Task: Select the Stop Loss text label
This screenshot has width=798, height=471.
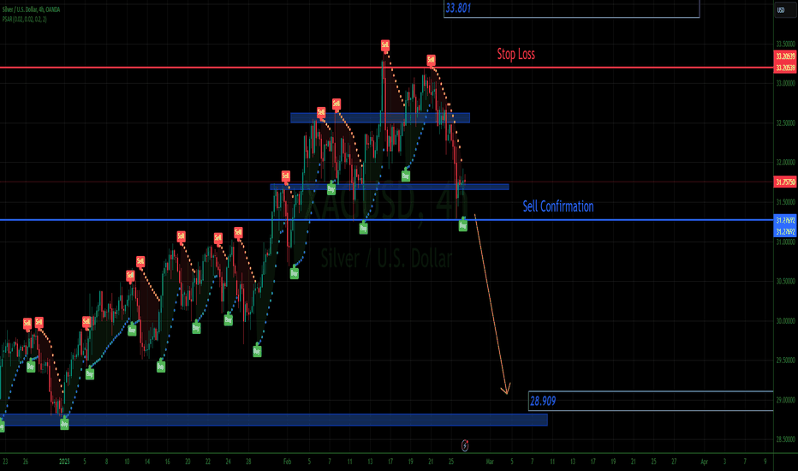Action: [x=515, y=54]
